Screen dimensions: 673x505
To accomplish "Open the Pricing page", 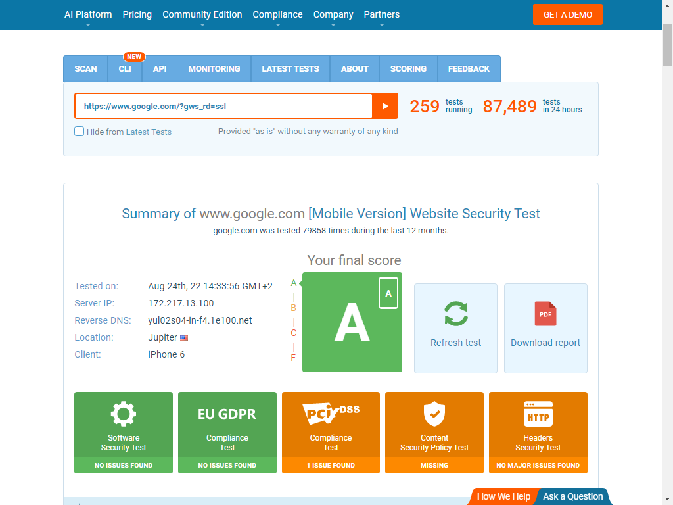I will tap(137, 14).
